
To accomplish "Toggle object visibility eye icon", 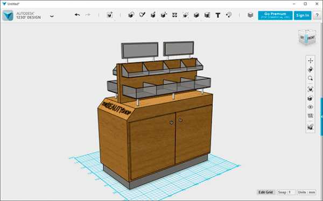I will 311,107.
